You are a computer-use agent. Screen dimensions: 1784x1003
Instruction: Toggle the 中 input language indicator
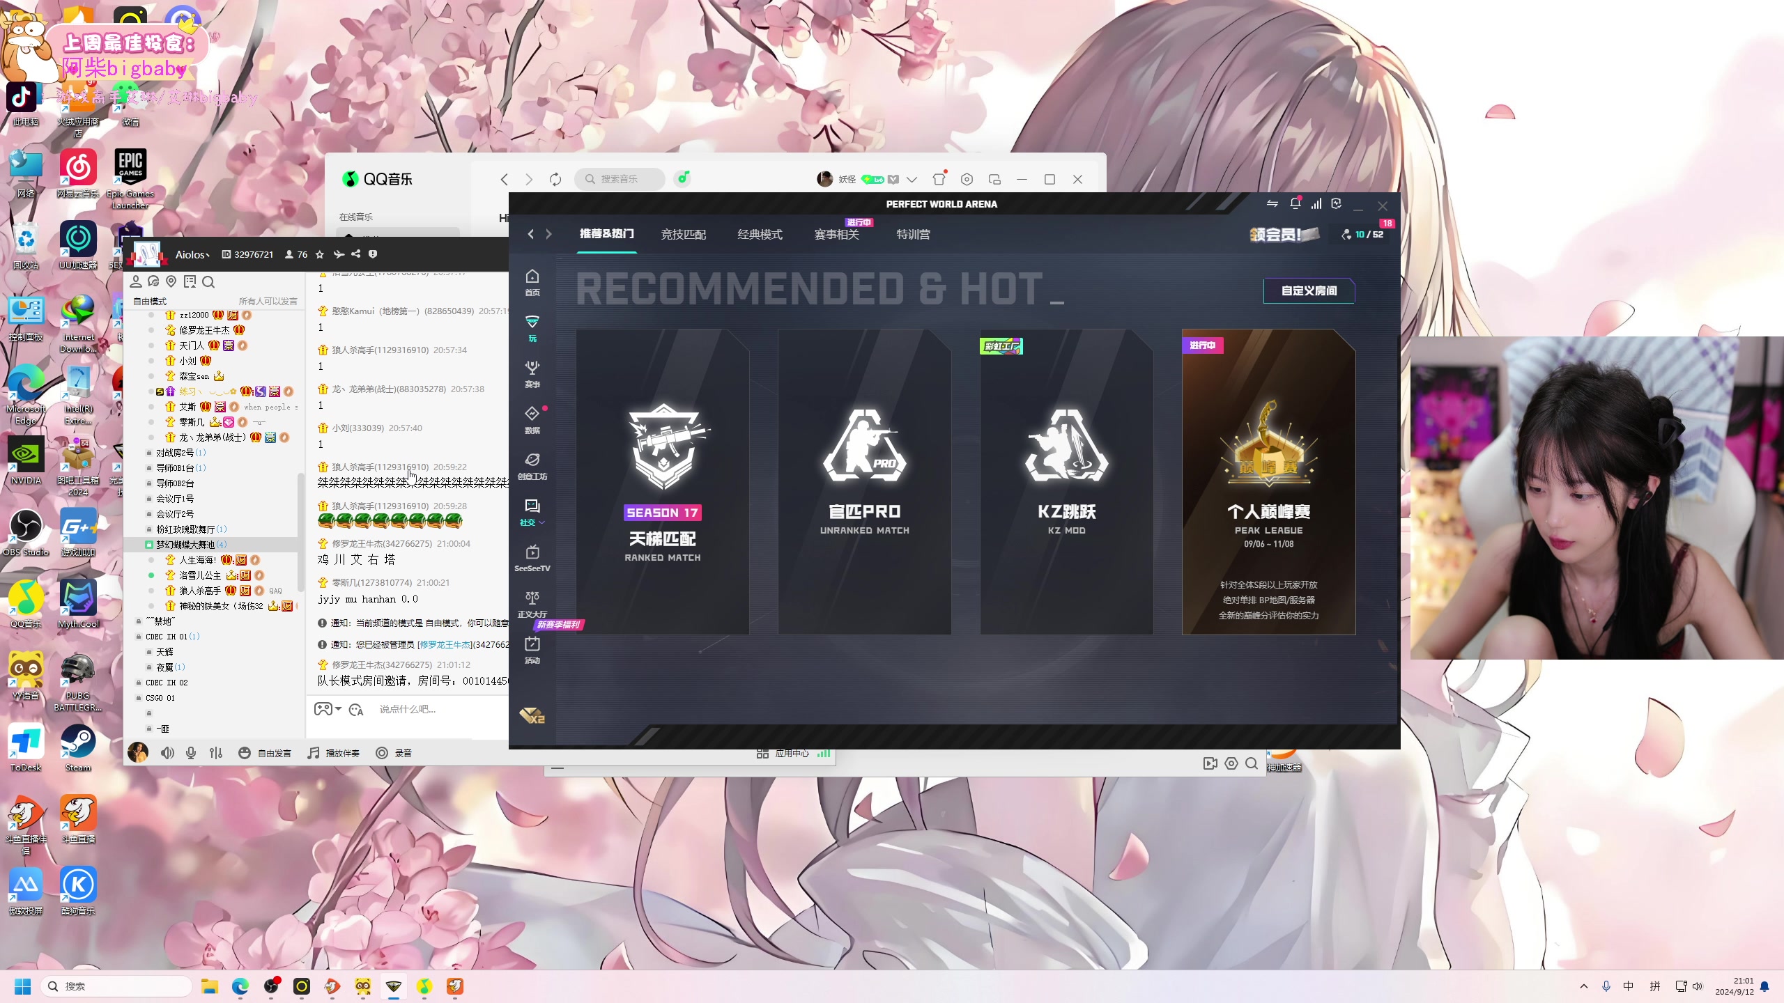tap(1628, 986)
